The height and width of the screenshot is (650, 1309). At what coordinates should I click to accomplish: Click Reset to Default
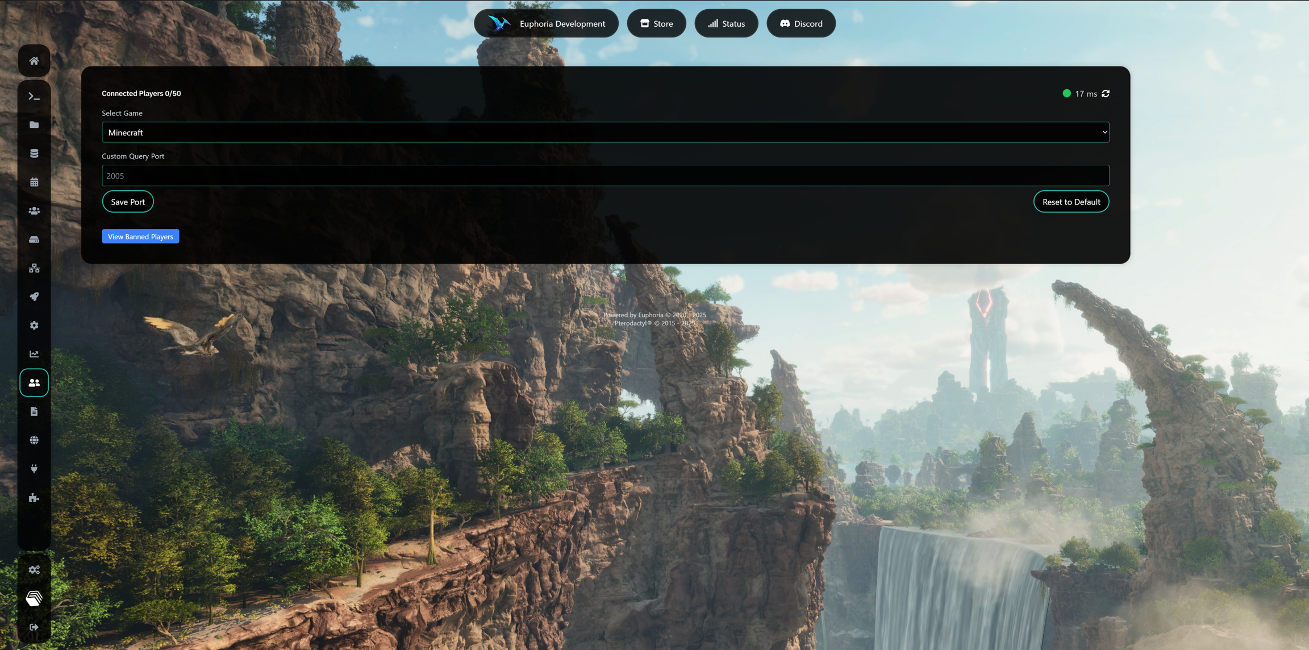[x=1071, y=201]
